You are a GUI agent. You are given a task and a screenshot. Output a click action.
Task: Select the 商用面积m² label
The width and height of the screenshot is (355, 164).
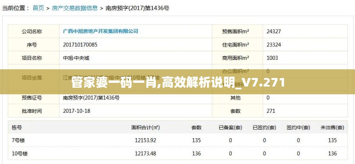pos(235,58)
